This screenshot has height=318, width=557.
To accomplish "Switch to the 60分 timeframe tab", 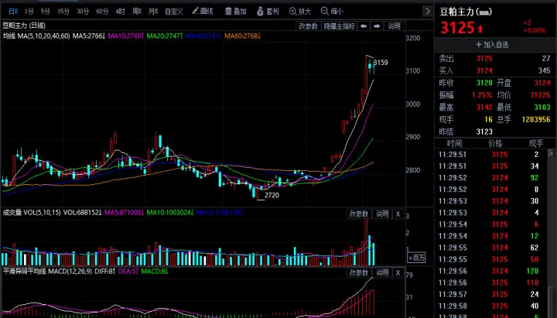I will tap(102, 12).
